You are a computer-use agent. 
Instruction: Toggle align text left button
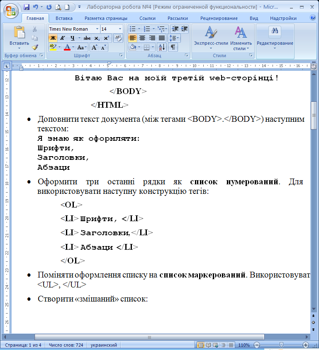[x=132, y=38]
